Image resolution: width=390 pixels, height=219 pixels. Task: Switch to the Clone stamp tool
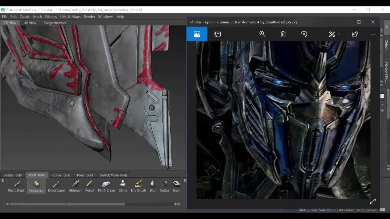pyautogui.click(x=123, y=186)
